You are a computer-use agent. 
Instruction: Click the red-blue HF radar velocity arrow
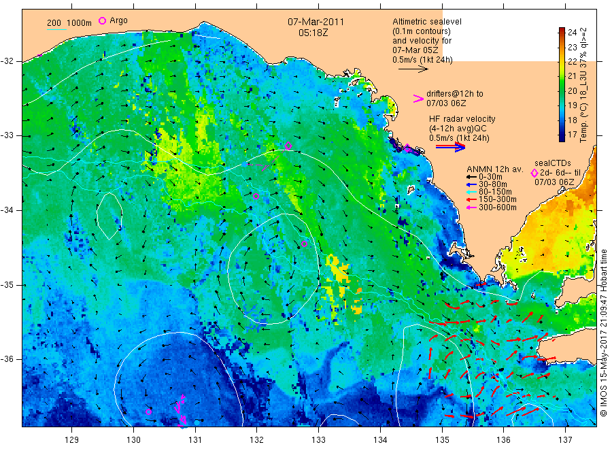coord(450,147)
